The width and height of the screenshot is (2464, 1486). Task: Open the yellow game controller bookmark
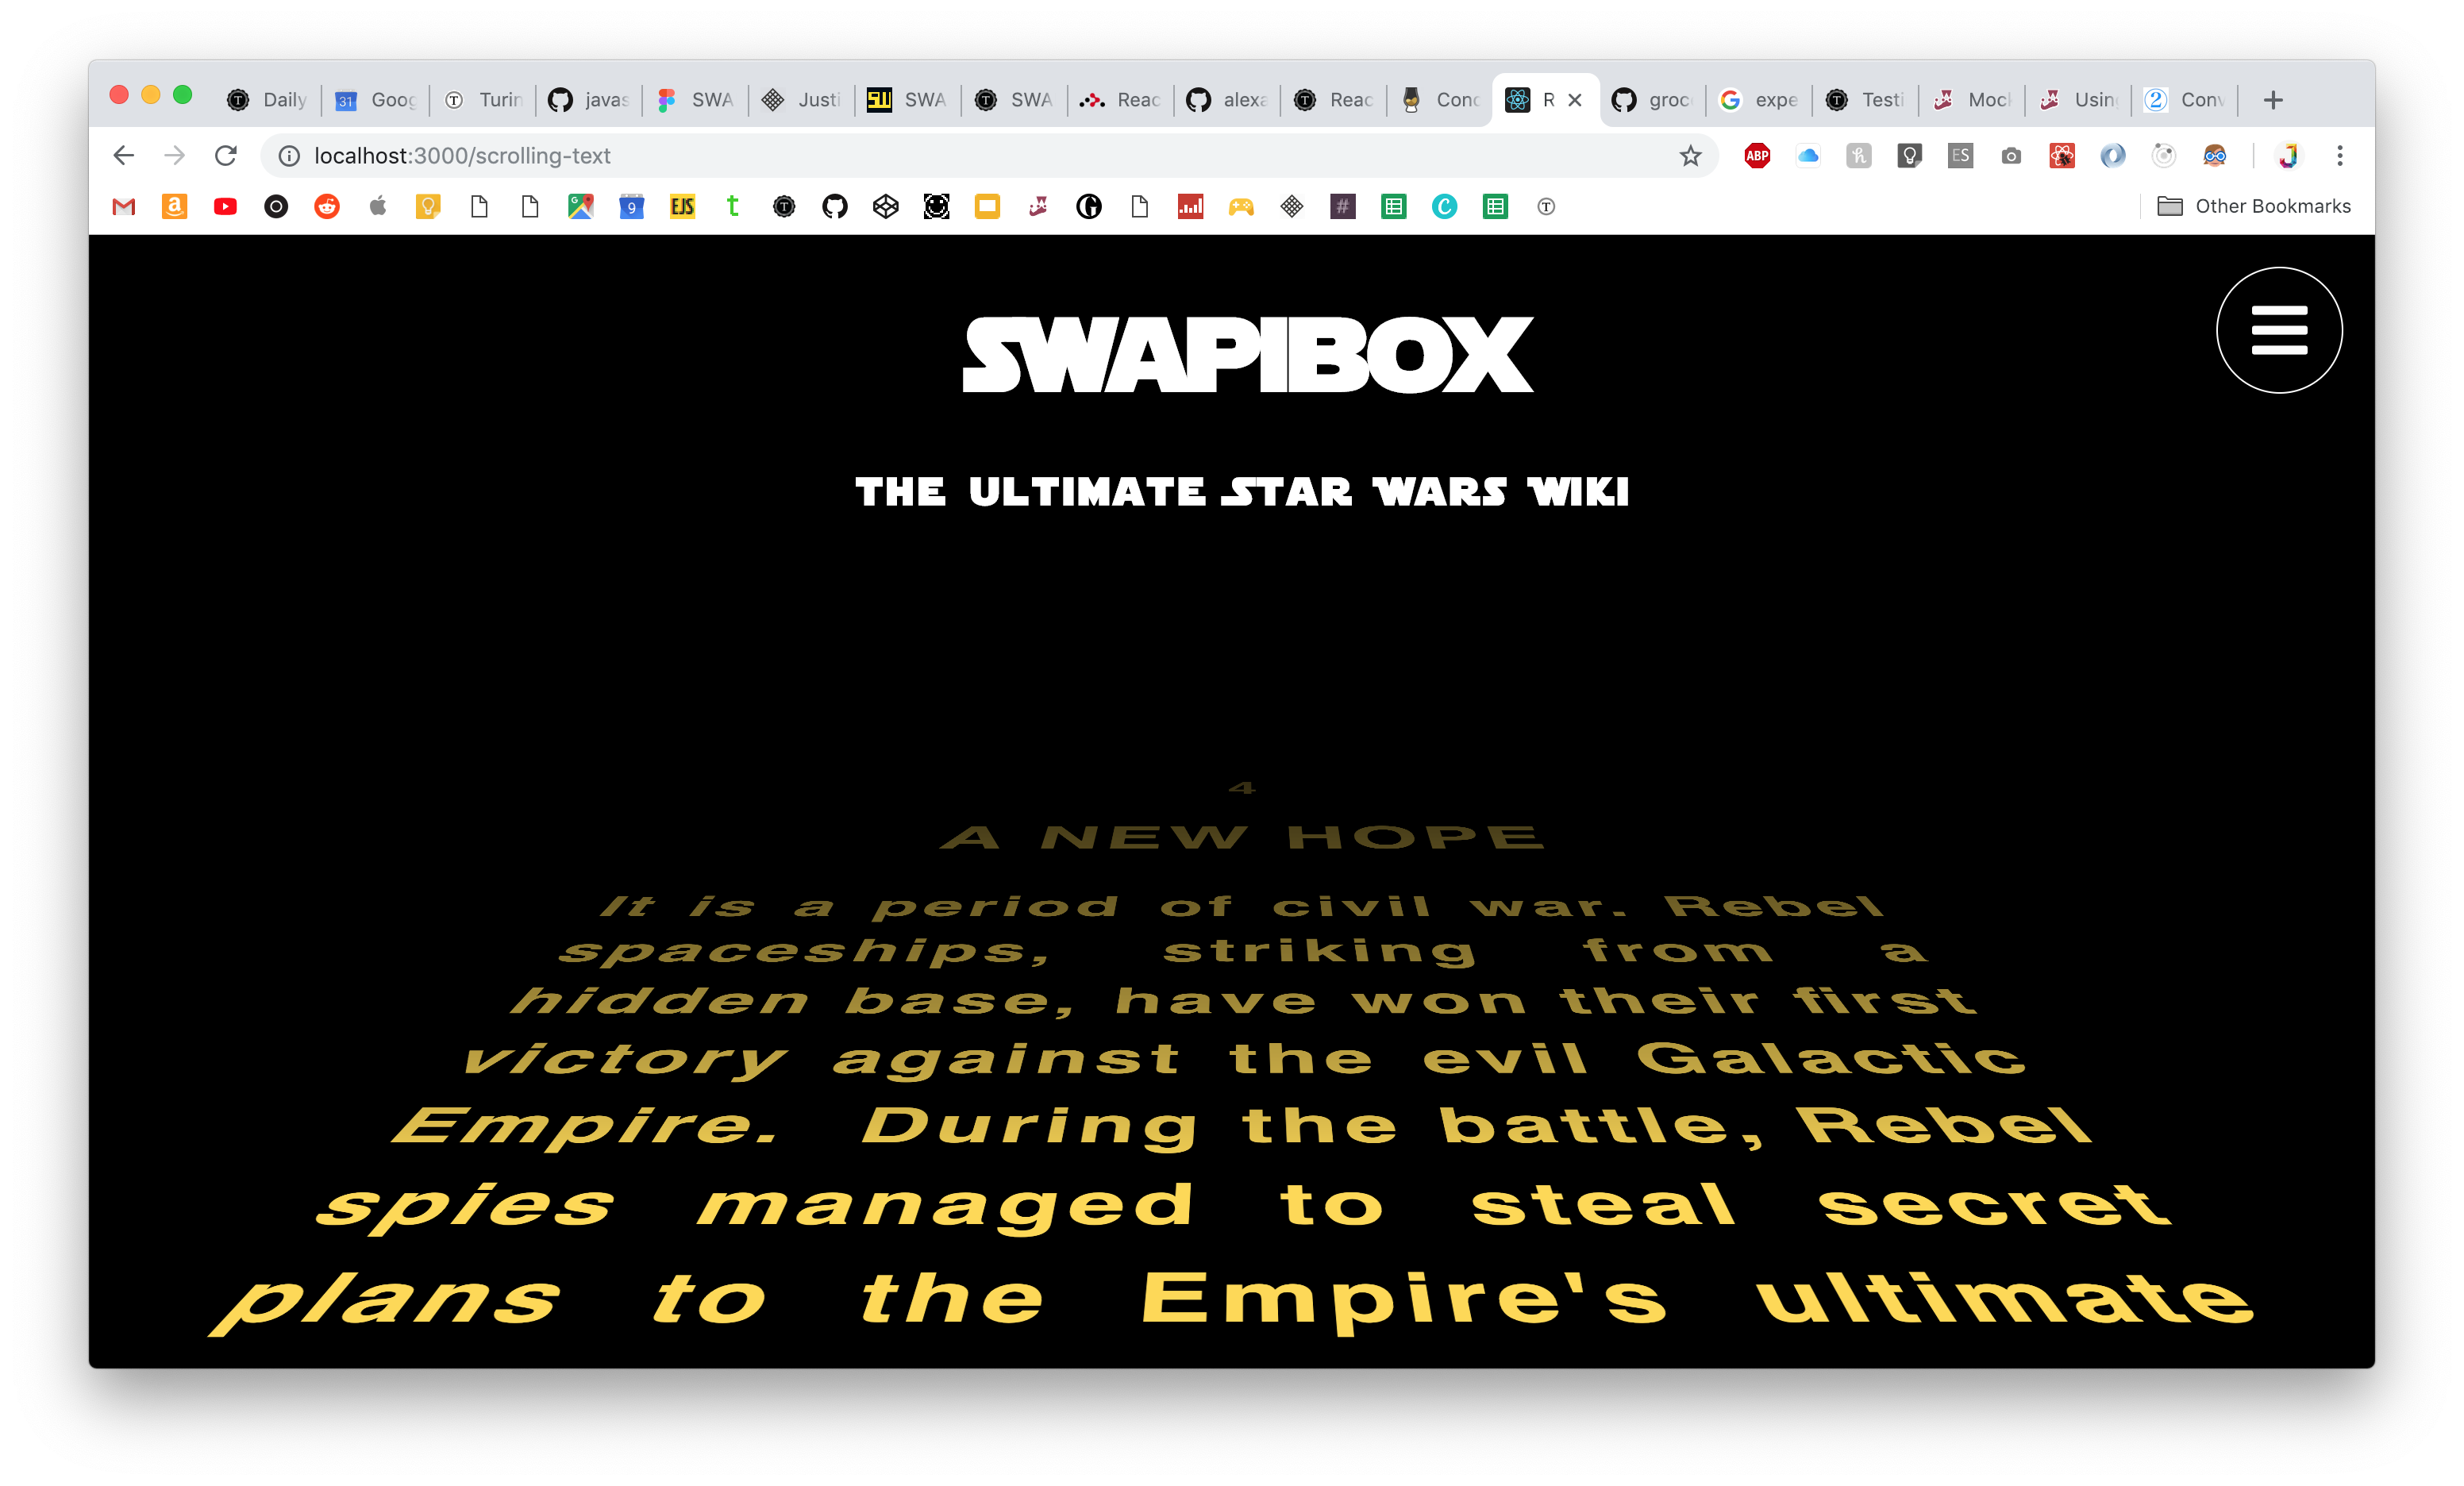[x=1241, y=207]
